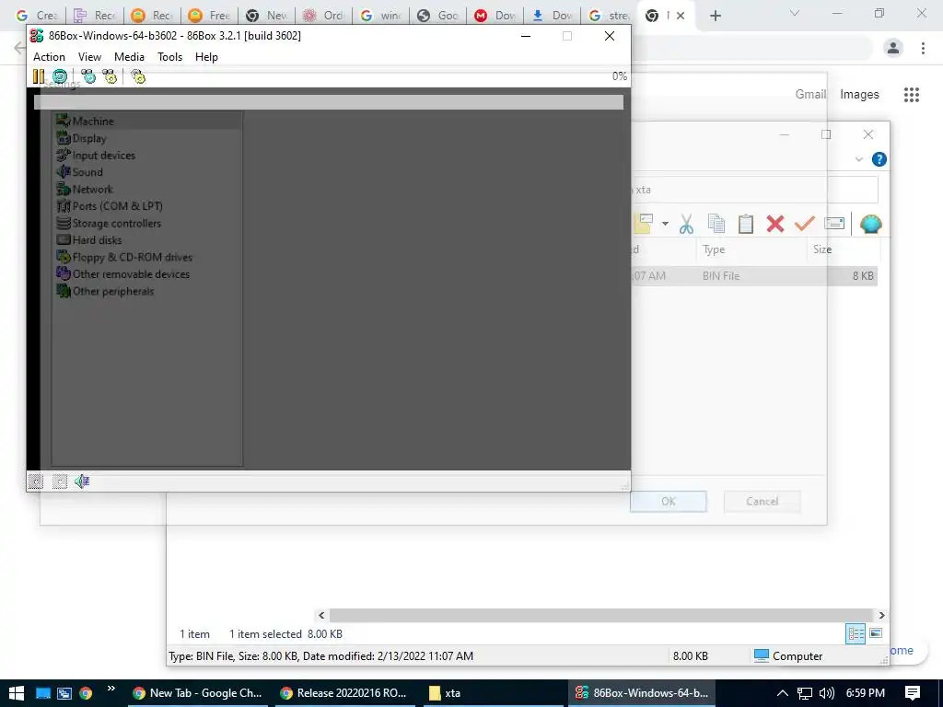Click the Images link
Viewport: 943px width, 707px height.
[x=859, y=95]
